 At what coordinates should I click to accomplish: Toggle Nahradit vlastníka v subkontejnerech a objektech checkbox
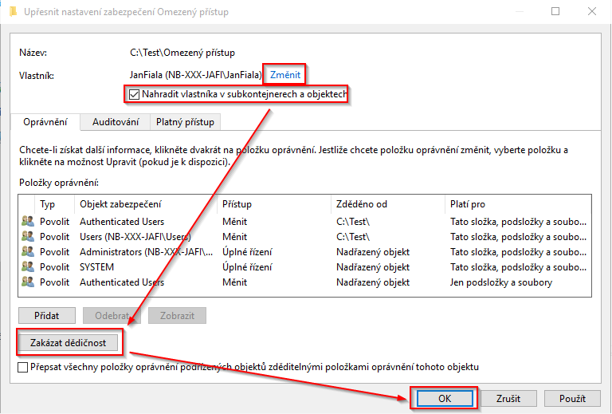coord(134,94)
